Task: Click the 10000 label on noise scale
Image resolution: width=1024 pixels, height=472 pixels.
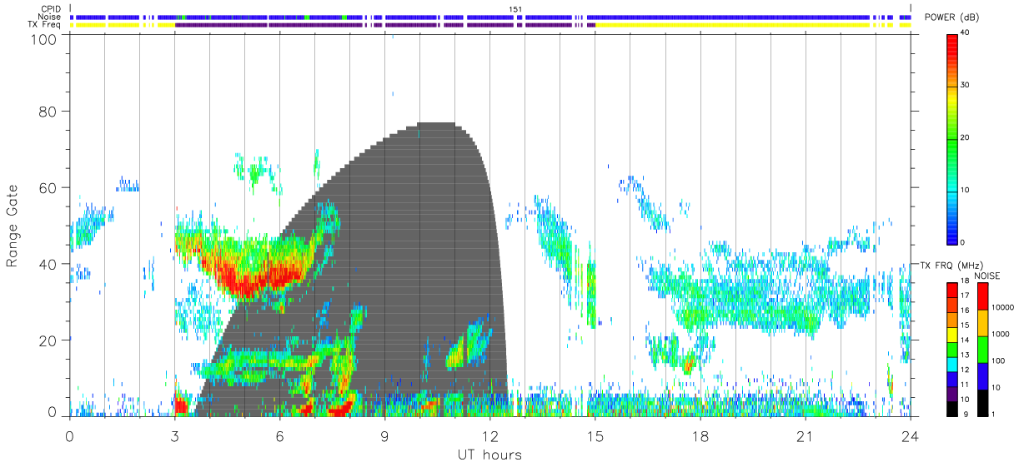Action: click(1002, 307)
